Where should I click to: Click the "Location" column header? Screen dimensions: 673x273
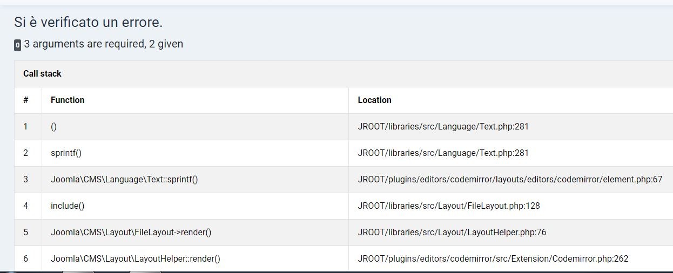374,100
